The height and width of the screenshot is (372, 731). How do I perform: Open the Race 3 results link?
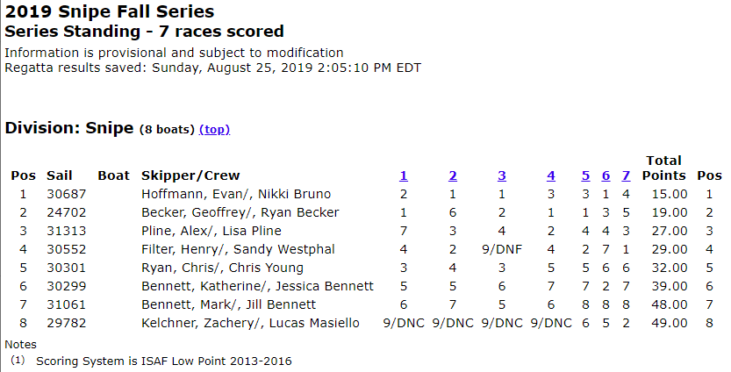pyautogui.click(x=502, y=175)
